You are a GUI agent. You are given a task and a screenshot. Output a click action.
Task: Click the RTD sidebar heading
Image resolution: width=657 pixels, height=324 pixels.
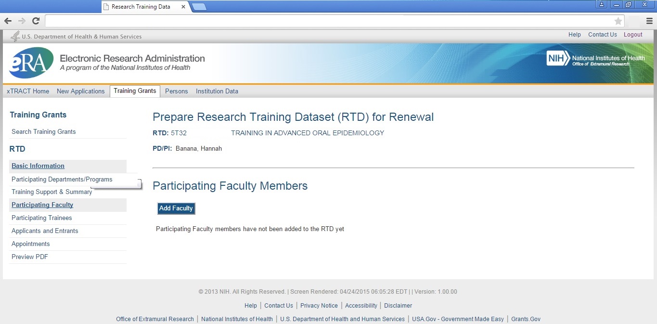coord(17,149)
